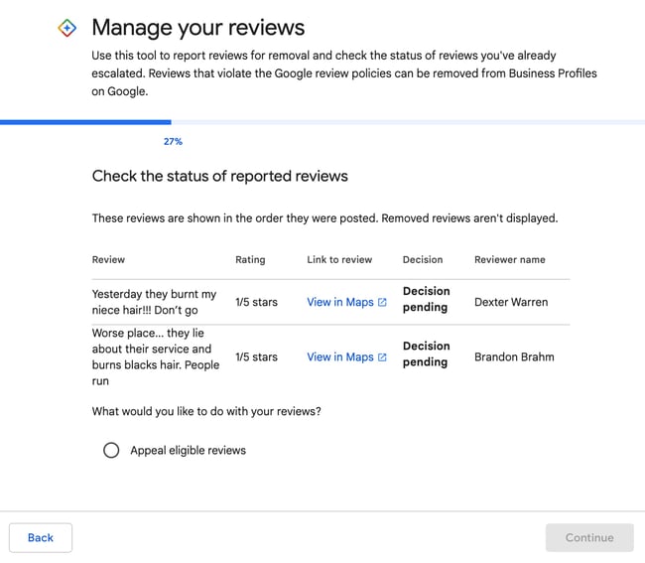645x563 pixels.
Task: Click the blue progress bar
Action: [x=85, y=122]
